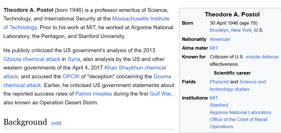Open the Patriot missiles link
Screen dimensions: 281x133
[94, 94]
